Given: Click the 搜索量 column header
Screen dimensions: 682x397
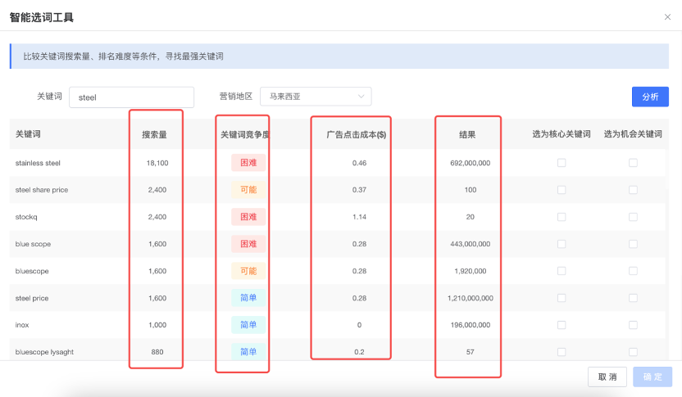Looking at the screenshot, I should click(154, 134).
